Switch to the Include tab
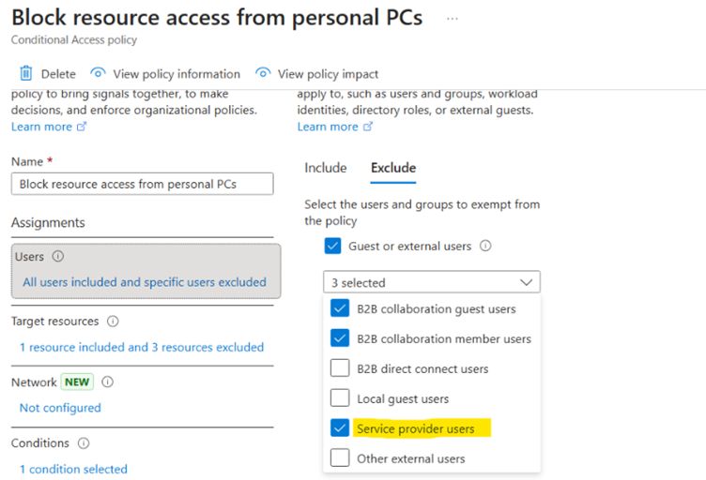 click(x=326, y=168)
